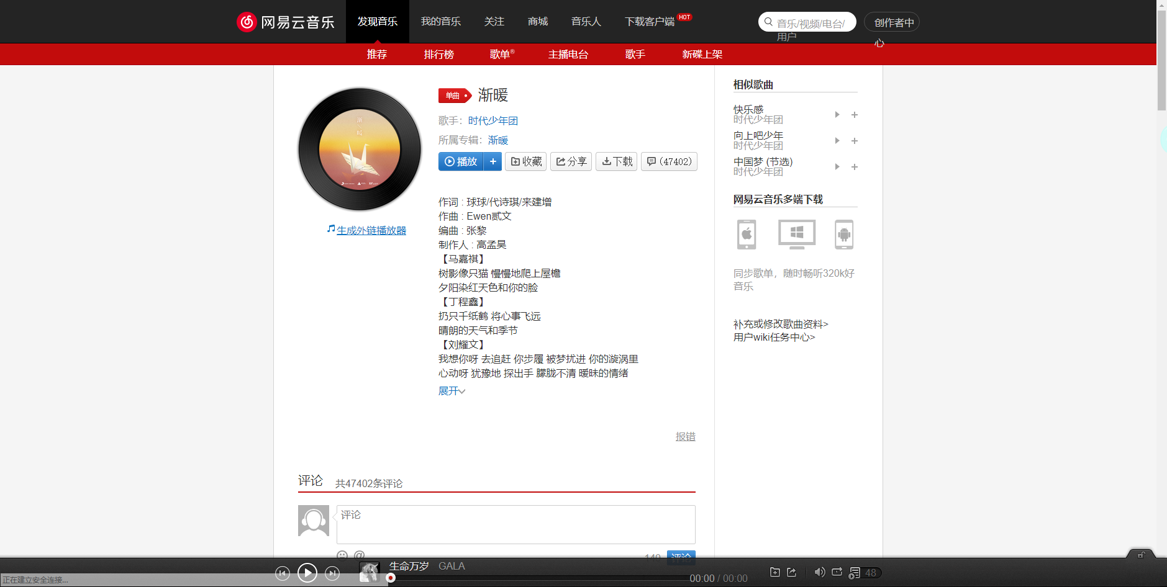
Task: Change the playback loop mode
Action: coord(837,572)
